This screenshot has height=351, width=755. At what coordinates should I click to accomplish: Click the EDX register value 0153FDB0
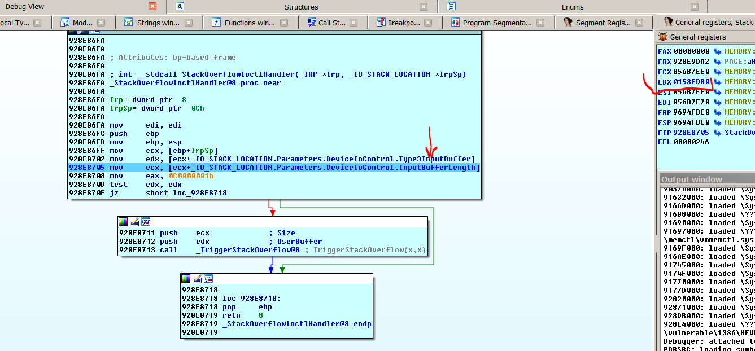click(x=691, y=82)
